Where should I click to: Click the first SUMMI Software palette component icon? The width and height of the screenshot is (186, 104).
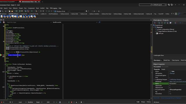[2, 16]
